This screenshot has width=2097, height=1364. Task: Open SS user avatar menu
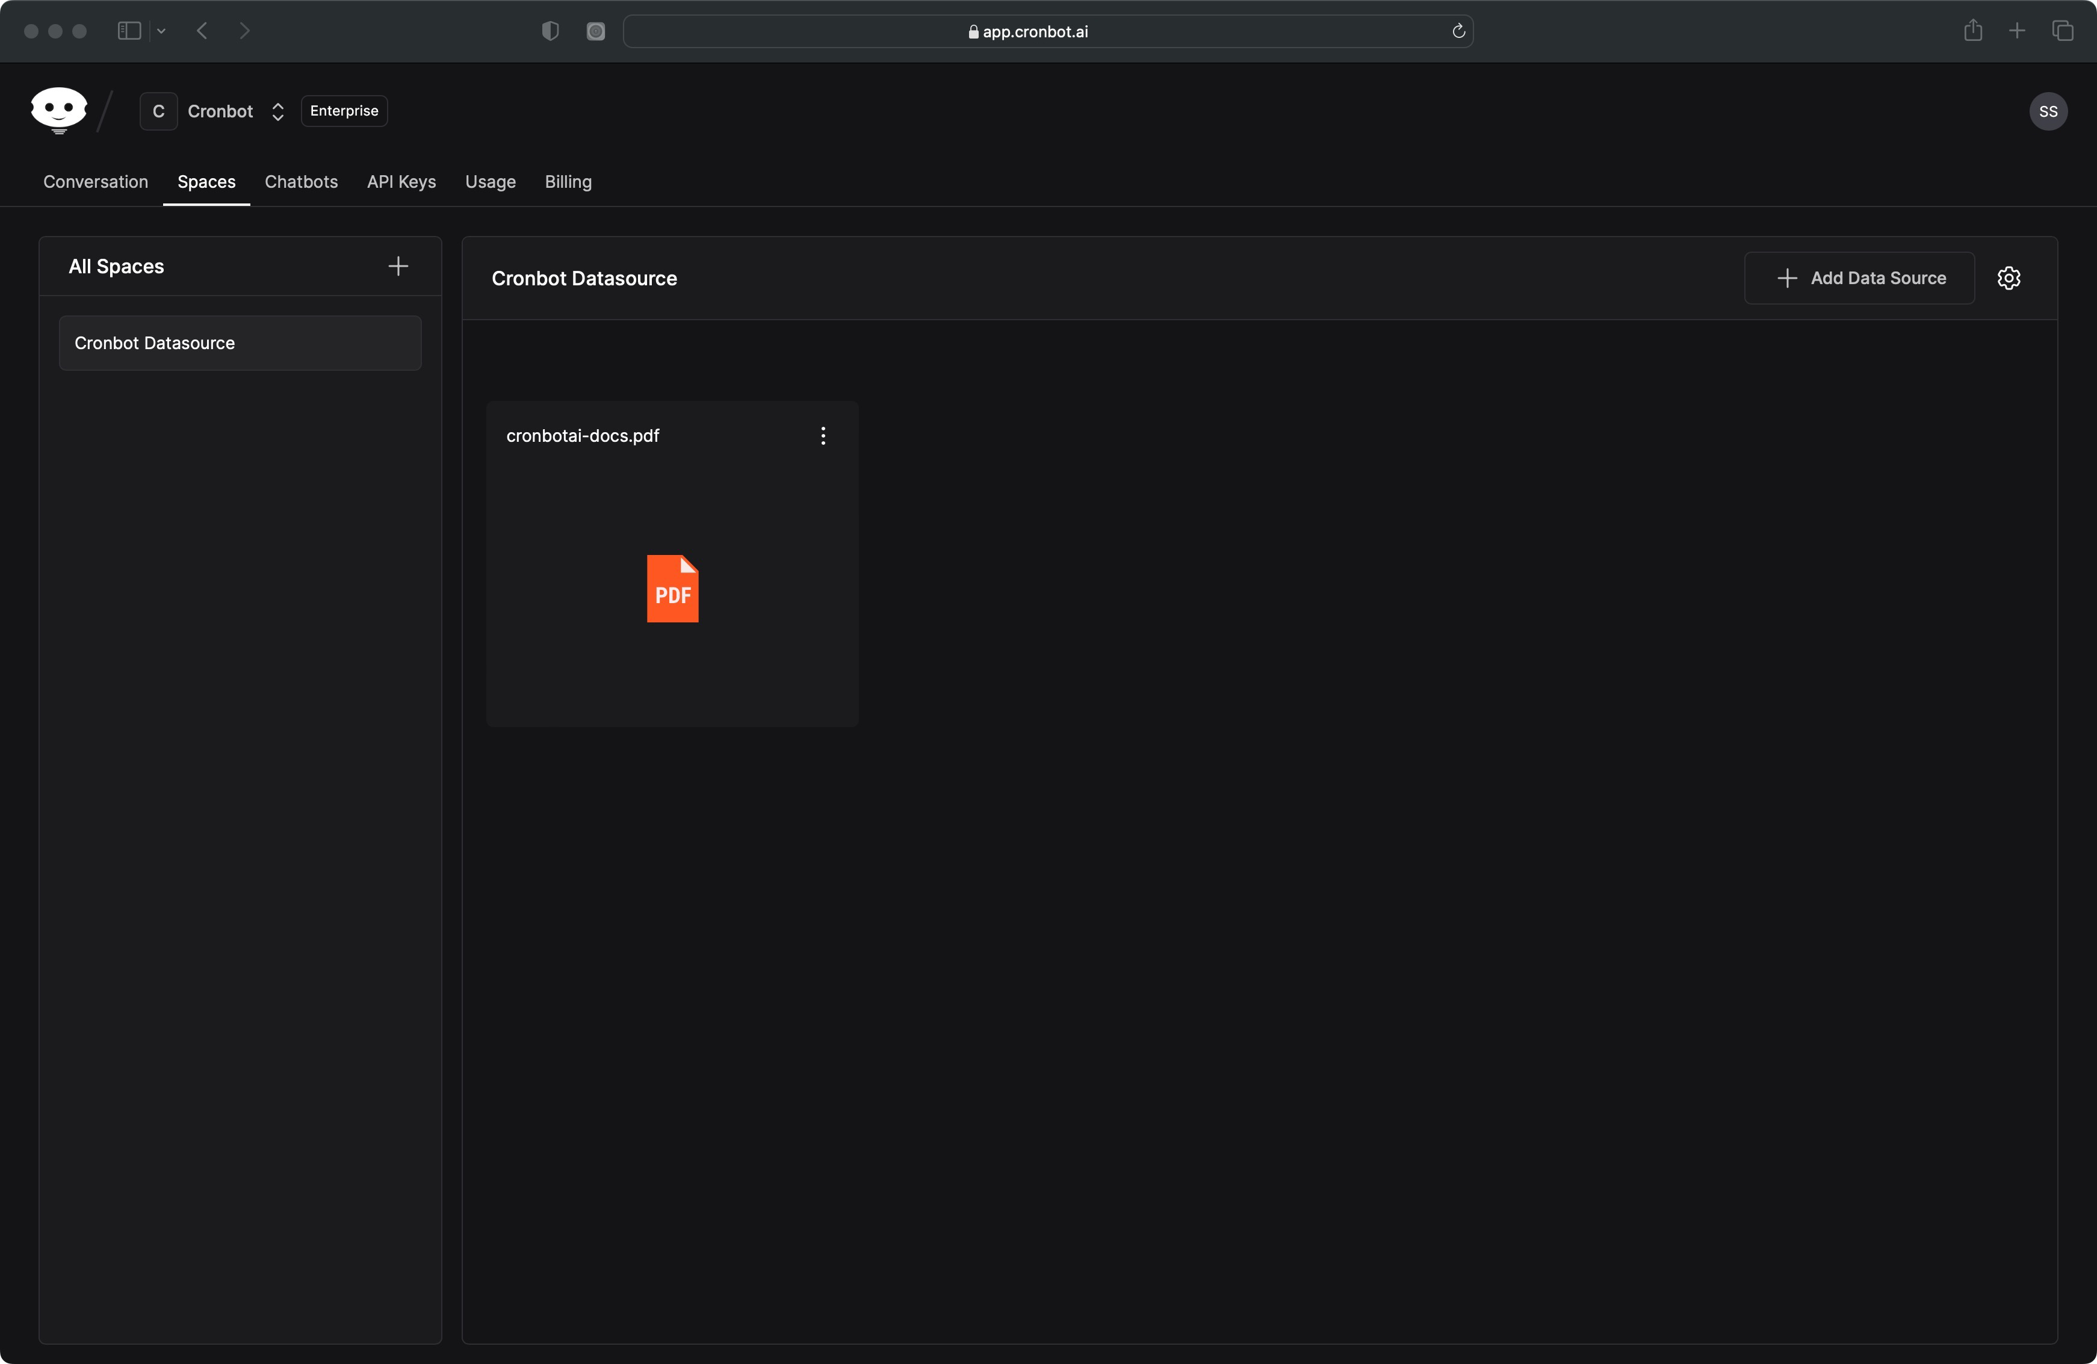(2048, 112)
